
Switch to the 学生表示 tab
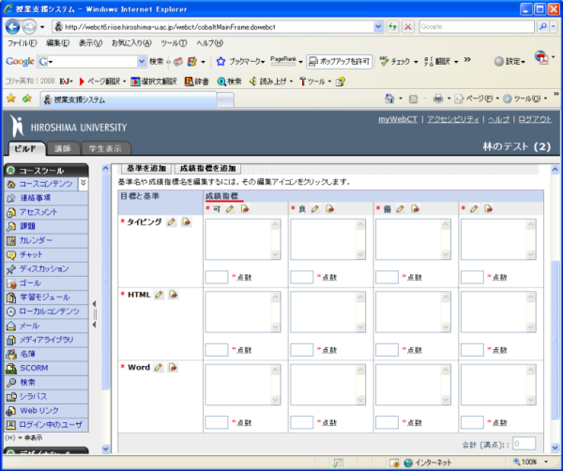coord(105,148)
